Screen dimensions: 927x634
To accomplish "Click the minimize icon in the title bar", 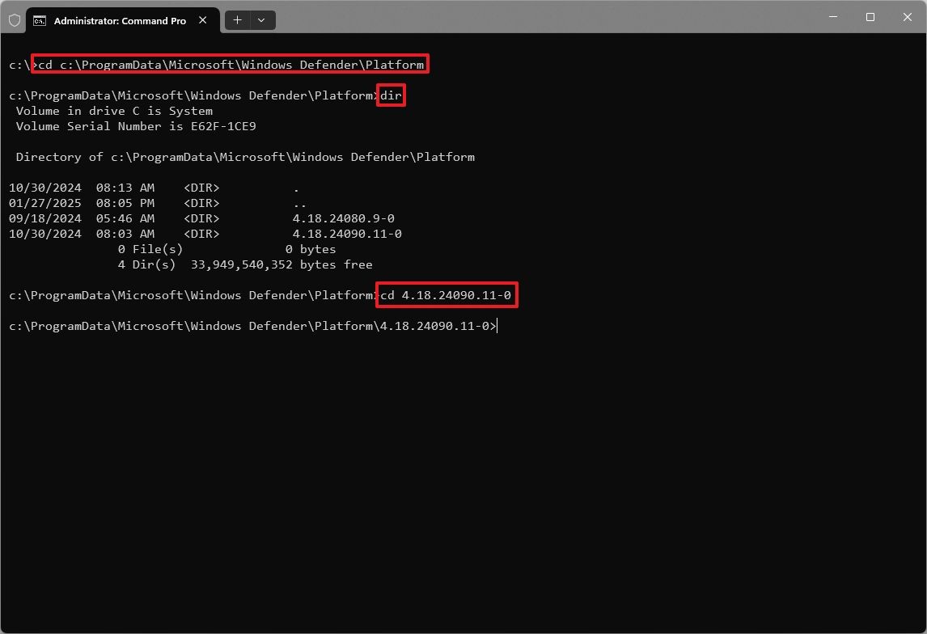I will (x=832, y=16).
